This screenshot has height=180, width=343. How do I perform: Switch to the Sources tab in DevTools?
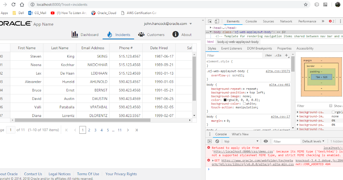tap(268, 21)
